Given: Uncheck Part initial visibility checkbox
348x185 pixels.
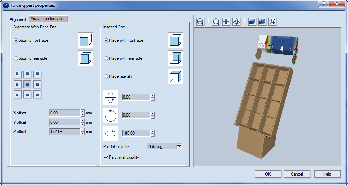Looking at the screenshot, I should (x=106, y=157).
